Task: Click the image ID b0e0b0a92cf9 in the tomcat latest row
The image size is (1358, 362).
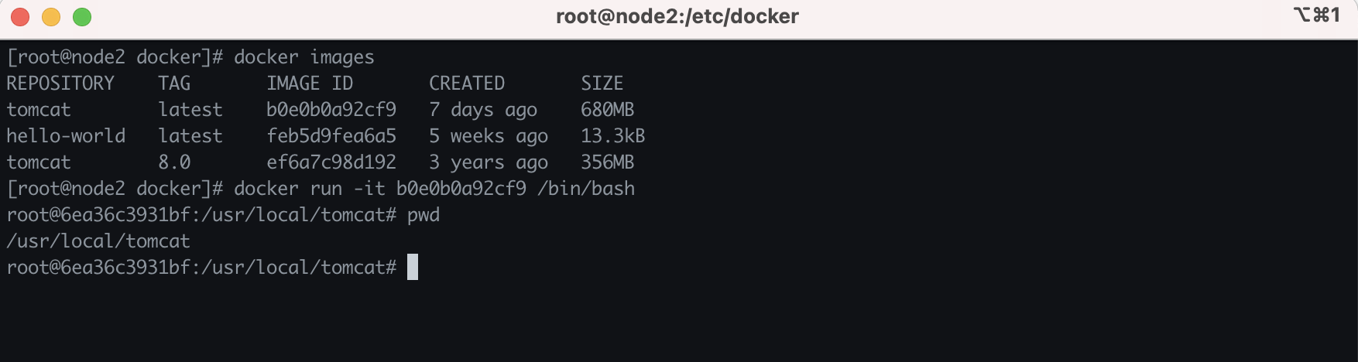Action: (331, 110)
